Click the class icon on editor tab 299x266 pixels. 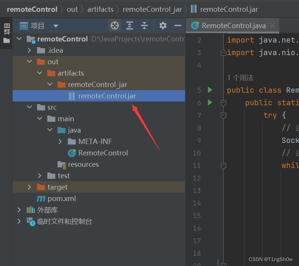(x=195, y=25)
